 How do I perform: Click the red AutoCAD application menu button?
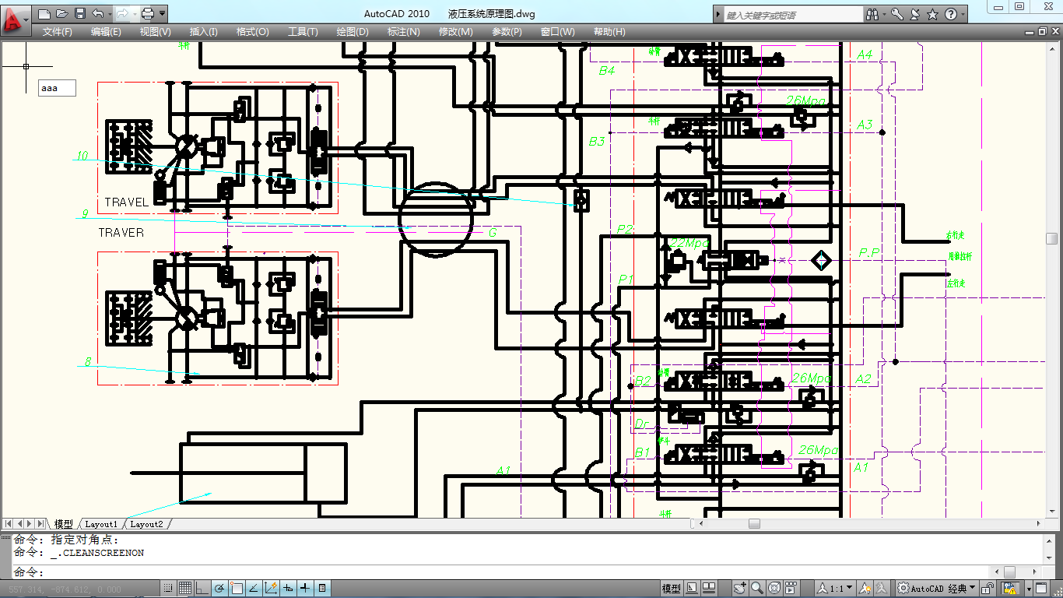point(14,18)
